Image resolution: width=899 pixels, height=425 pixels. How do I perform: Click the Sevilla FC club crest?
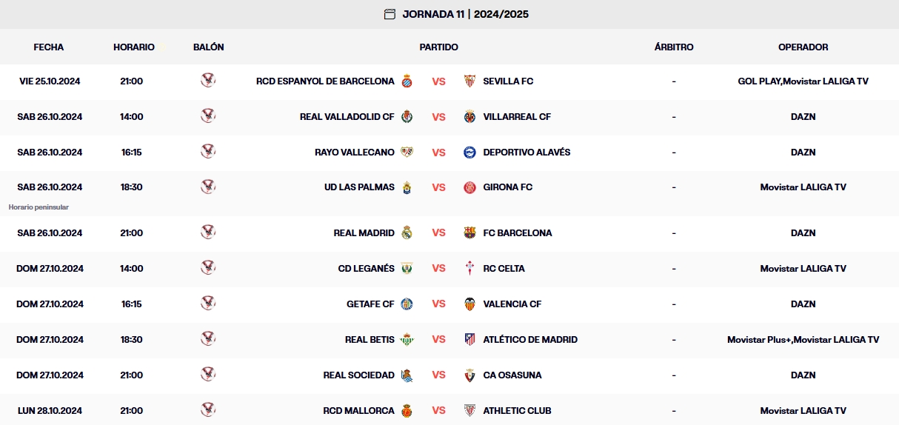tap(469, 81)
